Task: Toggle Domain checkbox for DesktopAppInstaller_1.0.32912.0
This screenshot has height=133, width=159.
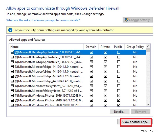Action: [91, 62]
